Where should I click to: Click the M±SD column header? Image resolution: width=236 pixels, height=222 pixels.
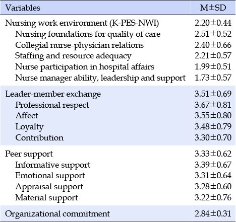[213, 8]
